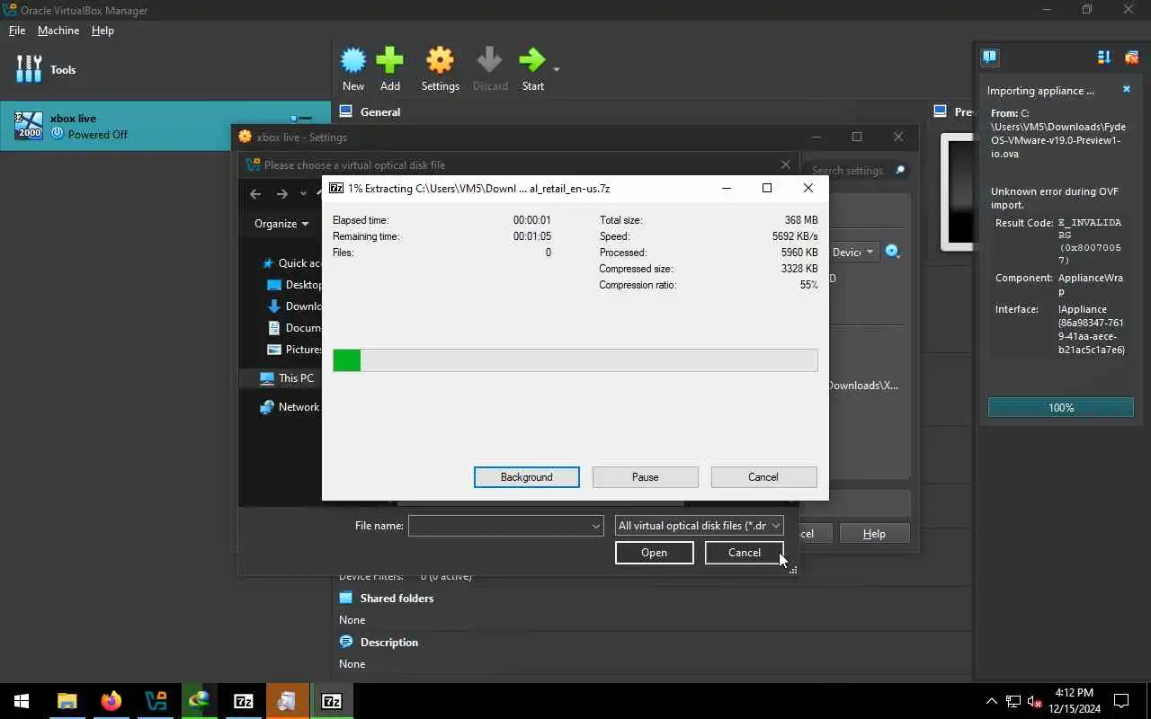Viewport: 1151px width, 719px height.
Task: Cancel the 7-Zip extraction
Action: pyautogui.click(x=763, y=477)
